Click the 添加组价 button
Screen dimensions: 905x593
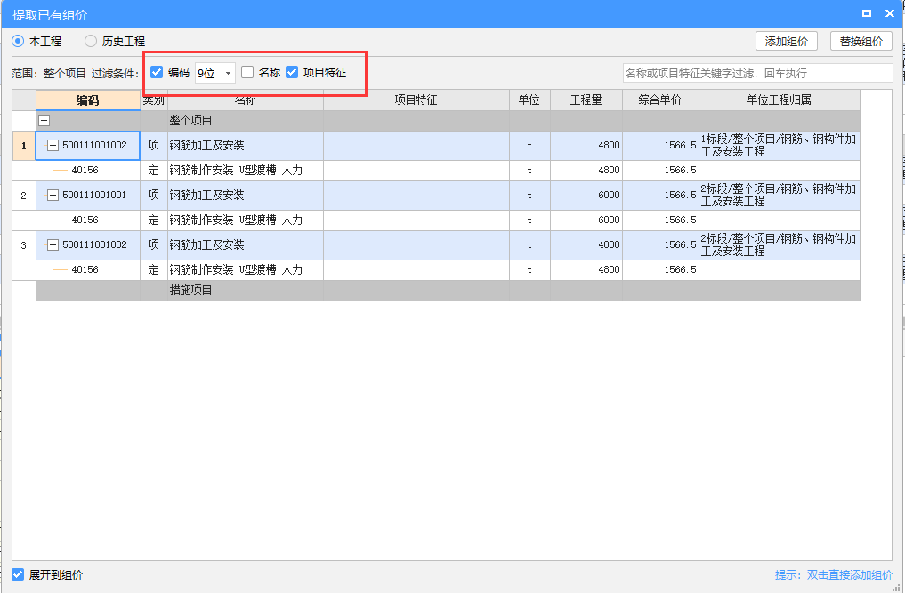point(786,41)
